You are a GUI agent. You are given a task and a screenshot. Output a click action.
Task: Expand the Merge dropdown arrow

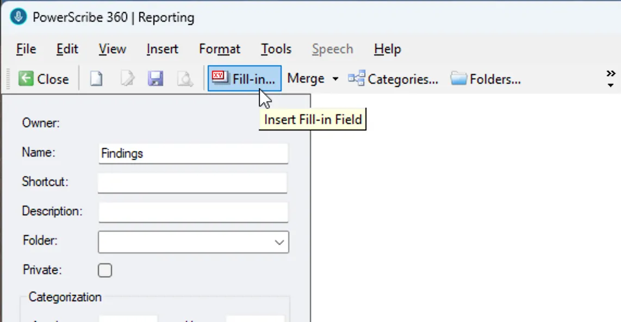[x=335, y=79]
